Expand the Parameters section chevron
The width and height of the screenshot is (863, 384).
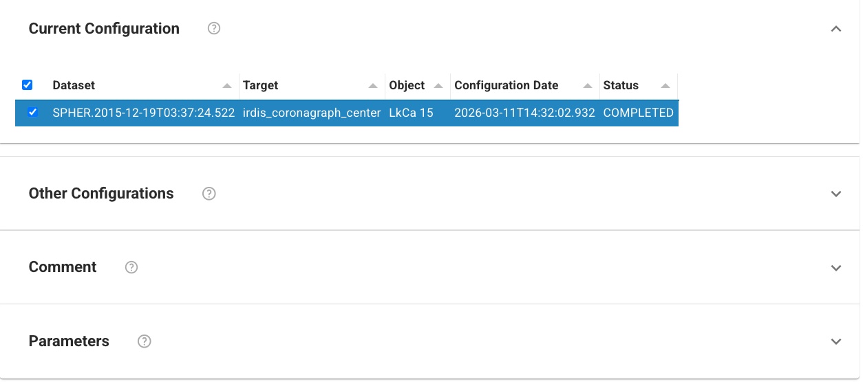click(x=836, y=341)
